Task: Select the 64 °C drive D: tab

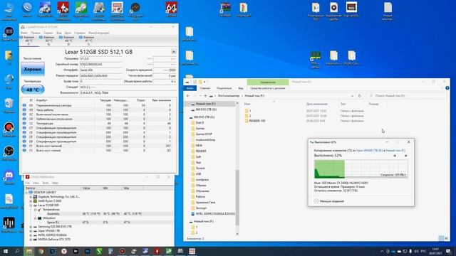Action: point(68,41)
